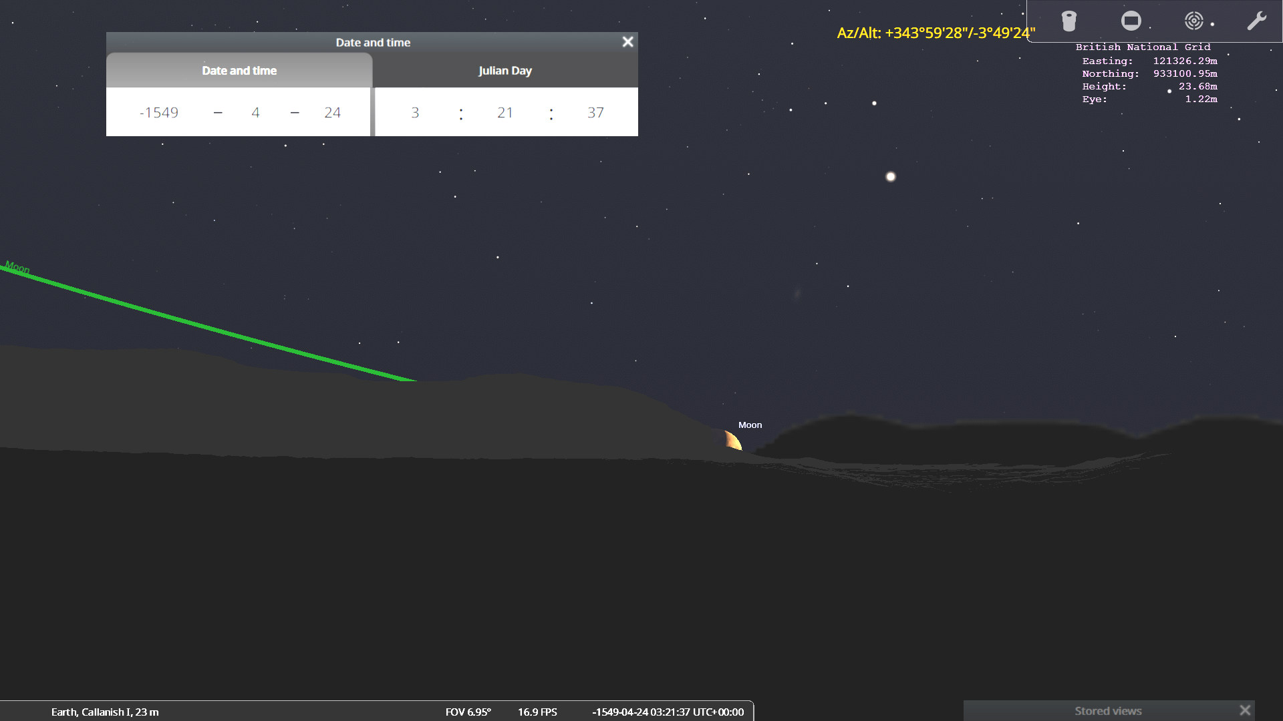Click the hour field showing 3
The height and width of the screenshot is (721, 1283).
pyautogui.click(x=415, y=113)
